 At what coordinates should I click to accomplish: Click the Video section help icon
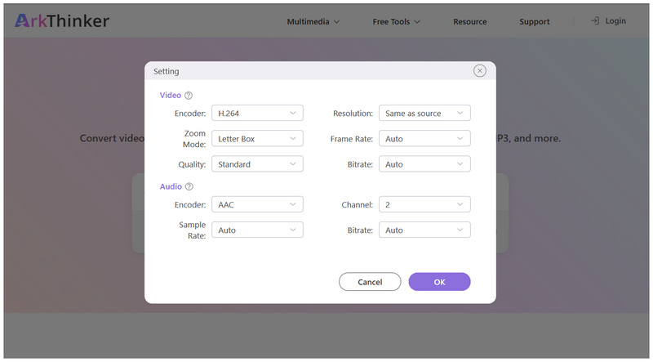[189, 96]
